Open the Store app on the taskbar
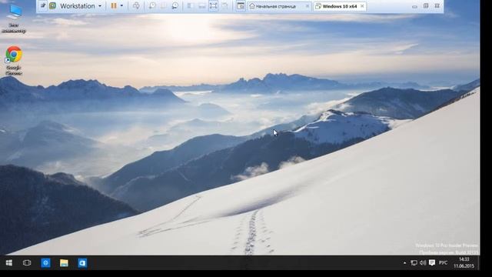This screenshot has height=277, width=492. point(82,262)
